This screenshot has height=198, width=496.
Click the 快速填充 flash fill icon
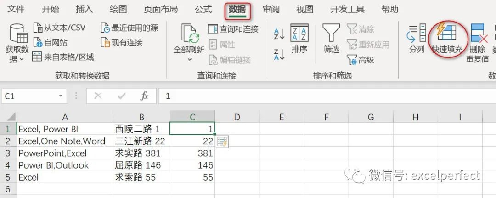click(446, 32)
